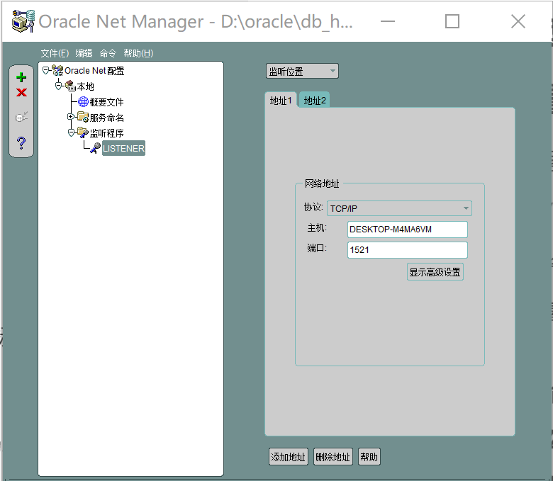Click the 显示高级设置 button
Image resolution: width=553 pixels, height=481 pixels.
[x=435, y=272]
